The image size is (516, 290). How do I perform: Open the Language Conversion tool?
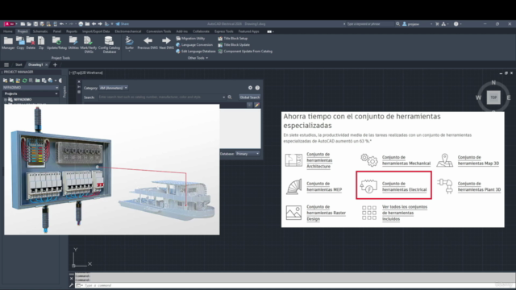(194, 45)
